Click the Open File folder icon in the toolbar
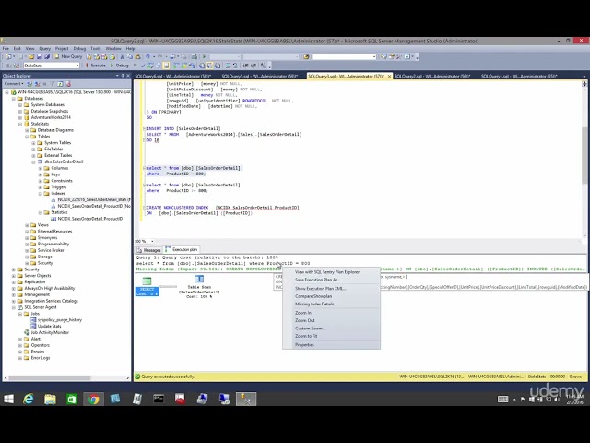Viewport: 590px width, 443px height. tap(31, 56)
